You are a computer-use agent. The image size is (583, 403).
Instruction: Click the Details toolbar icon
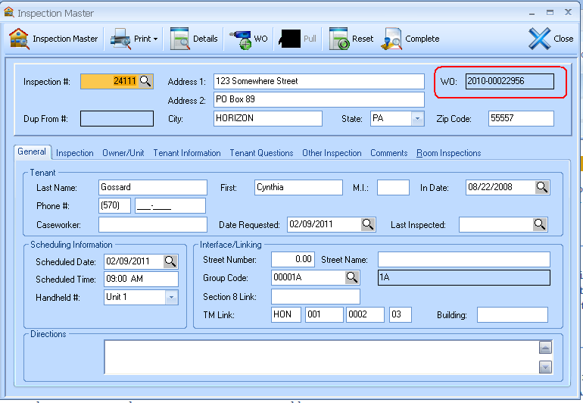[x=180, y=39]
